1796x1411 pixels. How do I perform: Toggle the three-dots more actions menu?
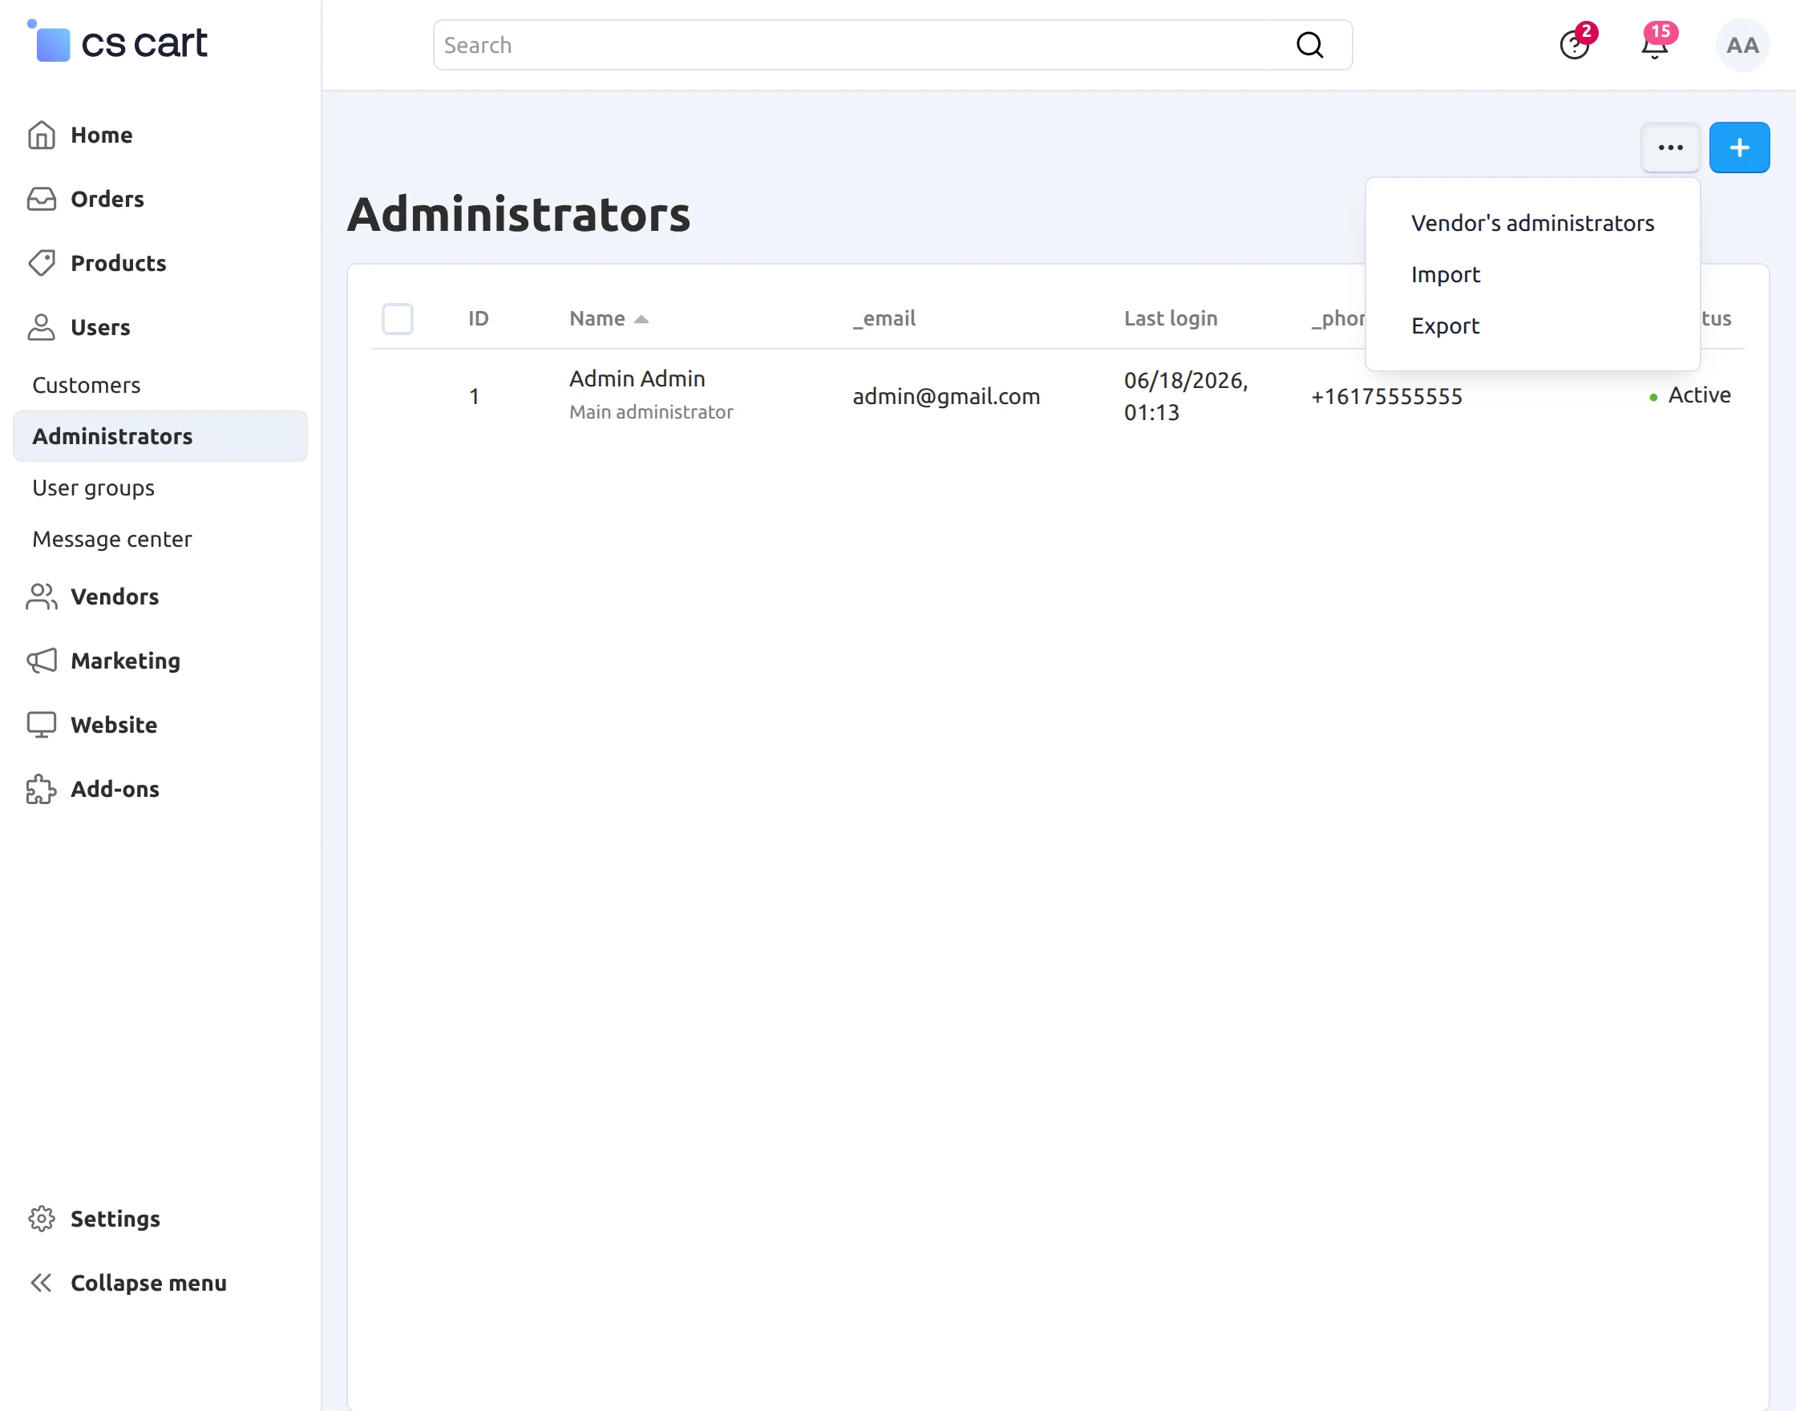(x=1670, y=147)
